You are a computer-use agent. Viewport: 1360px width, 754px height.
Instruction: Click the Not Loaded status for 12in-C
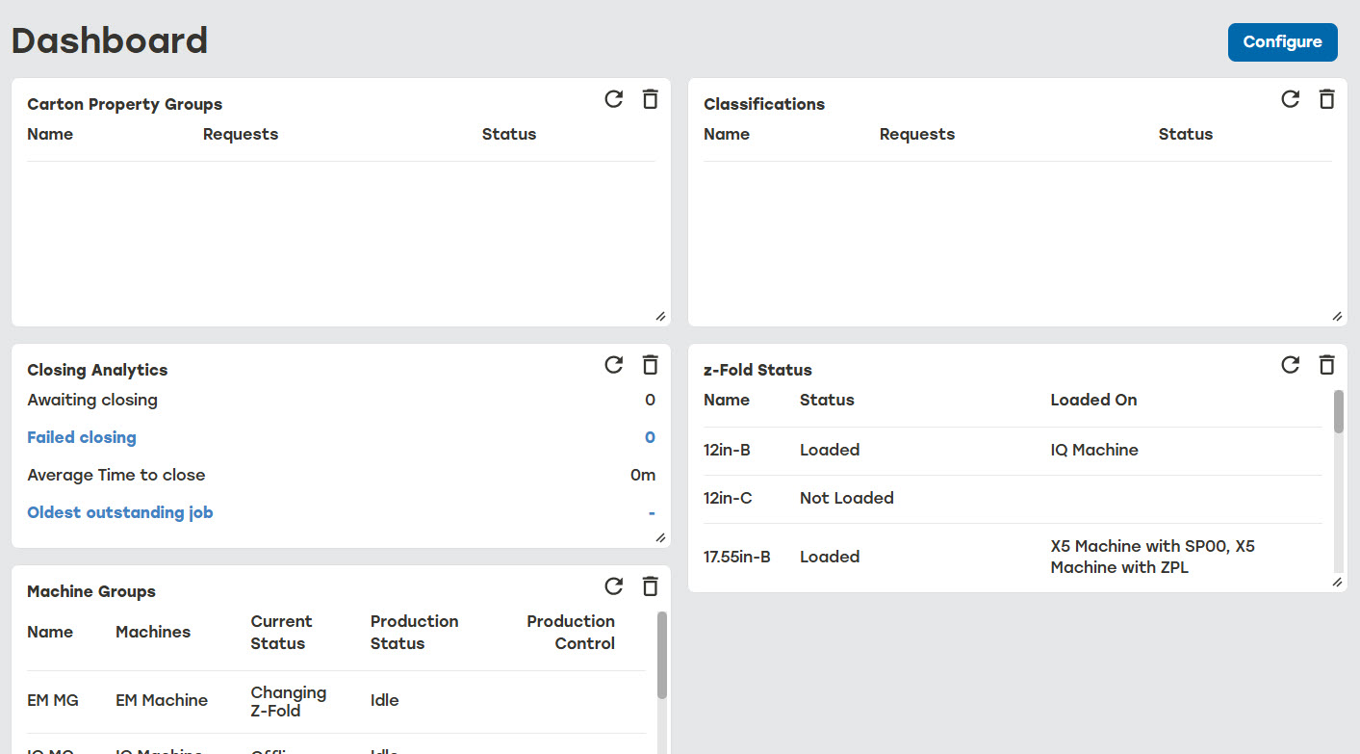click(847, 498)
